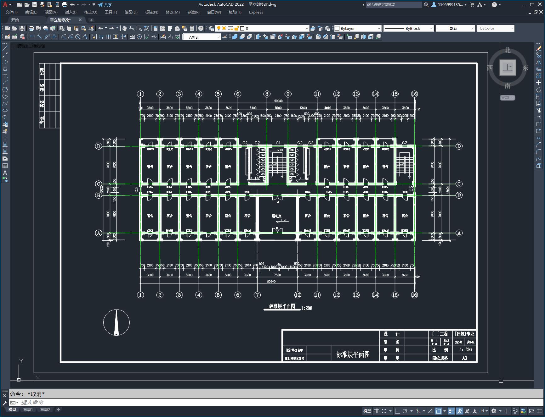Open the 标注(N) menu
This screenshot has width=545, height=417.
(x=151, y=12)
